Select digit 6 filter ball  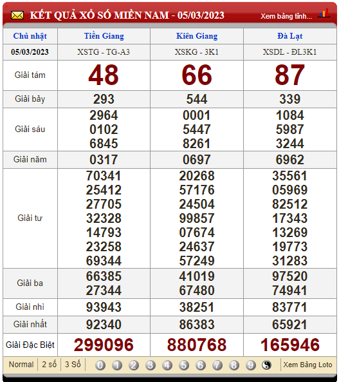pos(201,365)
